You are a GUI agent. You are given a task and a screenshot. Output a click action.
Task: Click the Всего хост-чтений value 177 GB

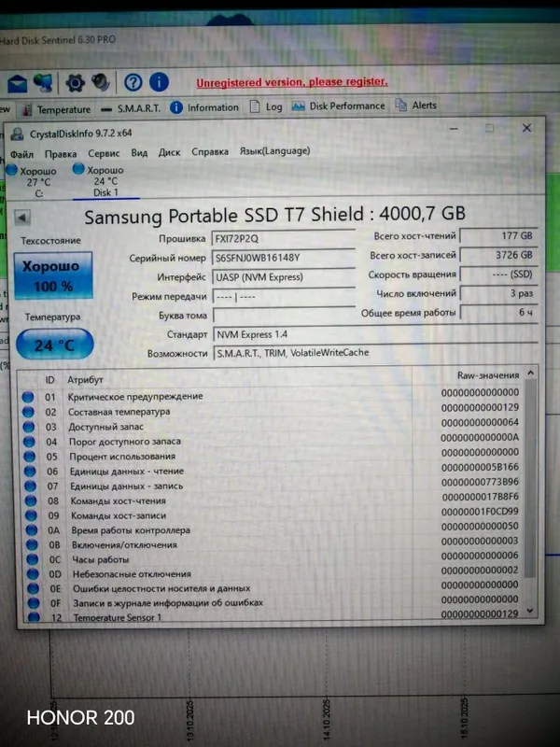coord(498,236)
